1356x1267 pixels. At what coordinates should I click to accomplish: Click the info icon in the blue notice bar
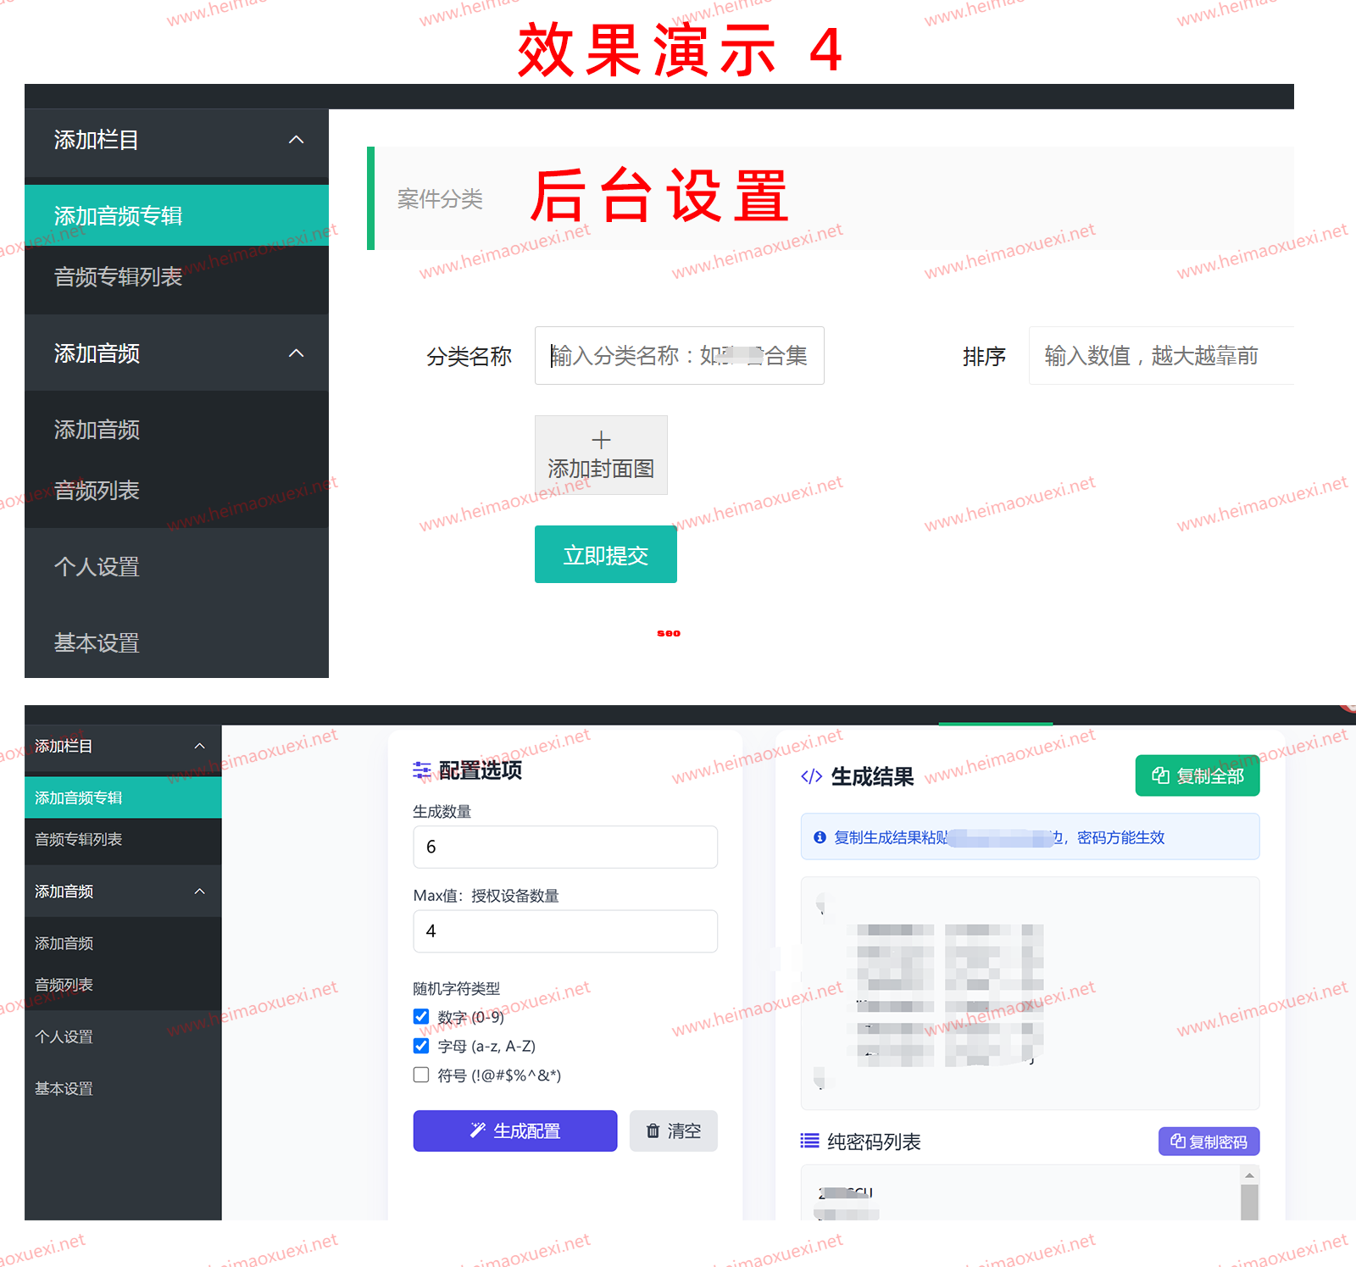(819, 836)
